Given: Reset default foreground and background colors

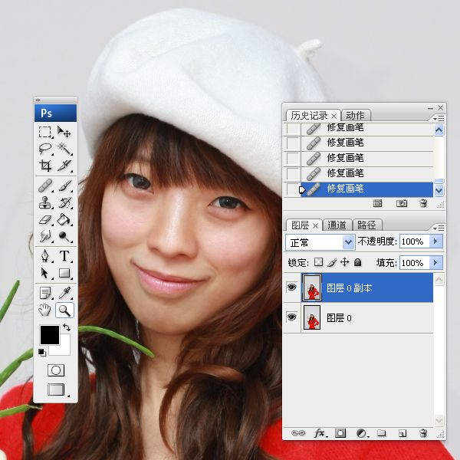Looking at the screenshot, I should (42, 353).
